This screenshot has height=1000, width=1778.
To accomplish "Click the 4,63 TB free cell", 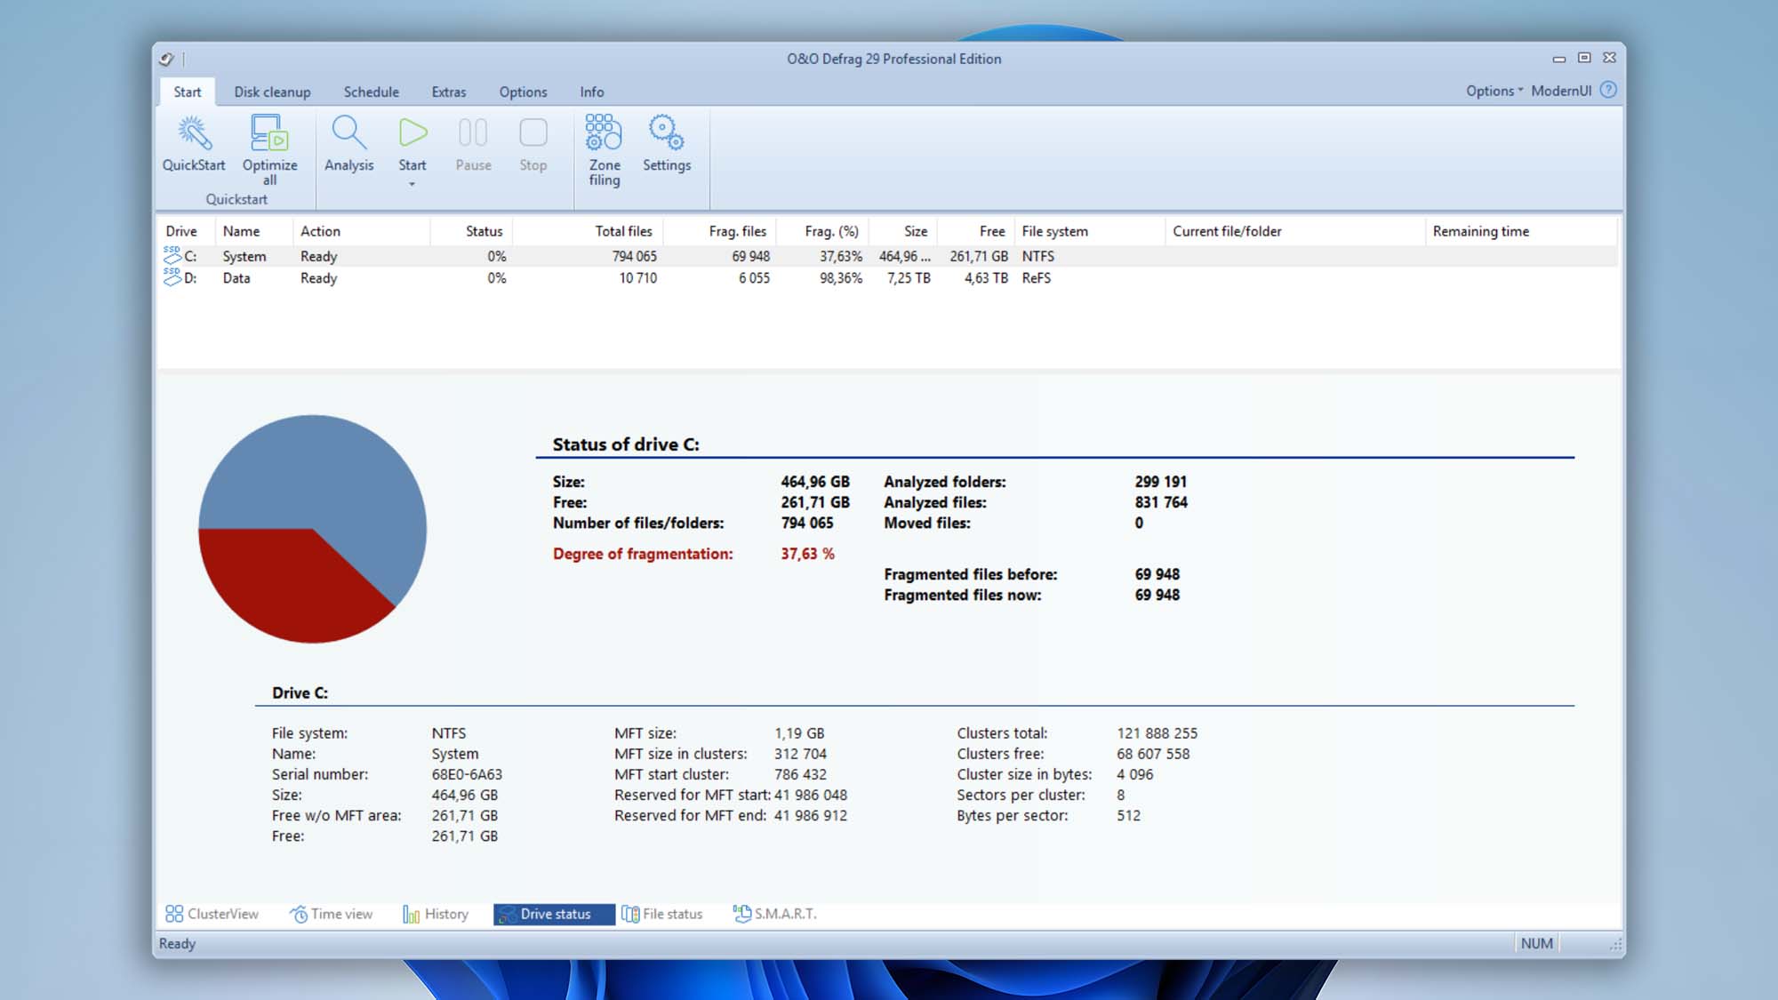I will pyautogui.click(x=986, y=278).
